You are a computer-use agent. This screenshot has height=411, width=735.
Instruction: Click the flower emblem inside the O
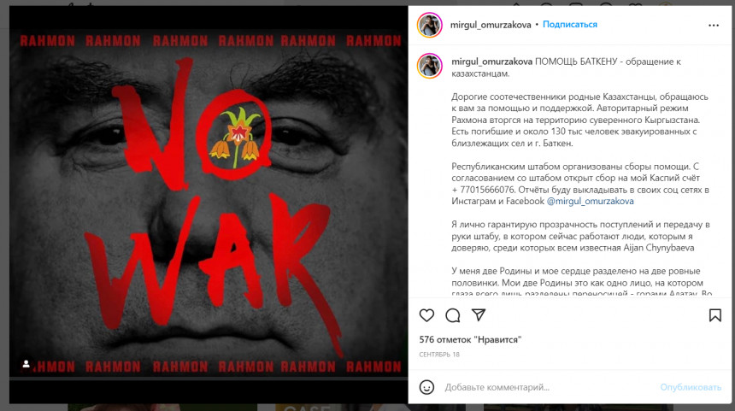[x=237, y=135]
